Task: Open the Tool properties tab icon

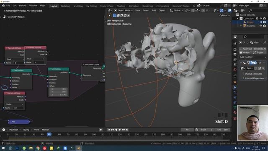Action: click(235, 43)
